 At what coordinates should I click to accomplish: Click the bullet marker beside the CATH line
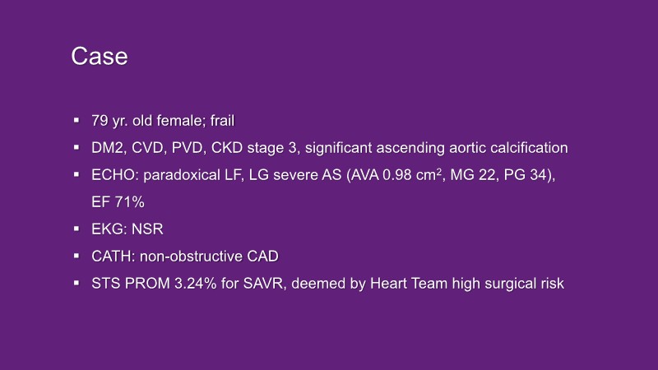point(76,257)
